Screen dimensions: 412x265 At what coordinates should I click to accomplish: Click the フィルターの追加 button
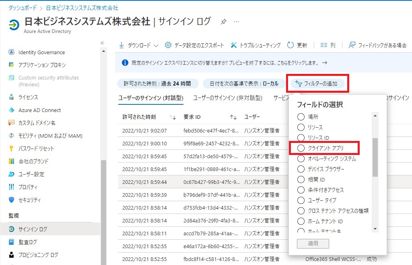coord(317,84)
